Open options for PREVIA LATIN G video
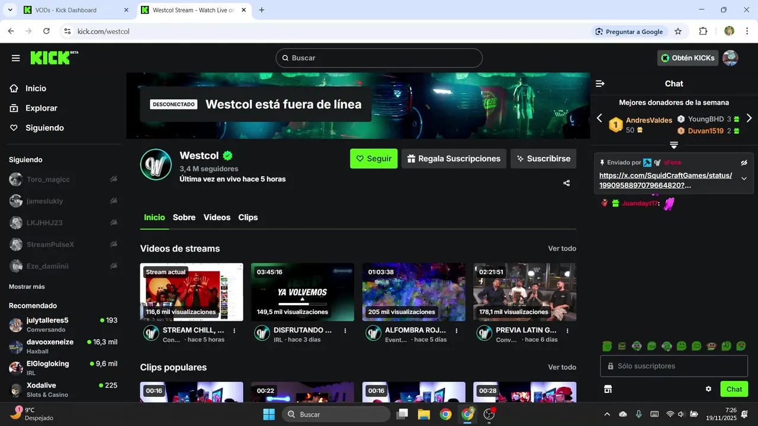This screenshot has height=426, width=758. tap(567, 331)
